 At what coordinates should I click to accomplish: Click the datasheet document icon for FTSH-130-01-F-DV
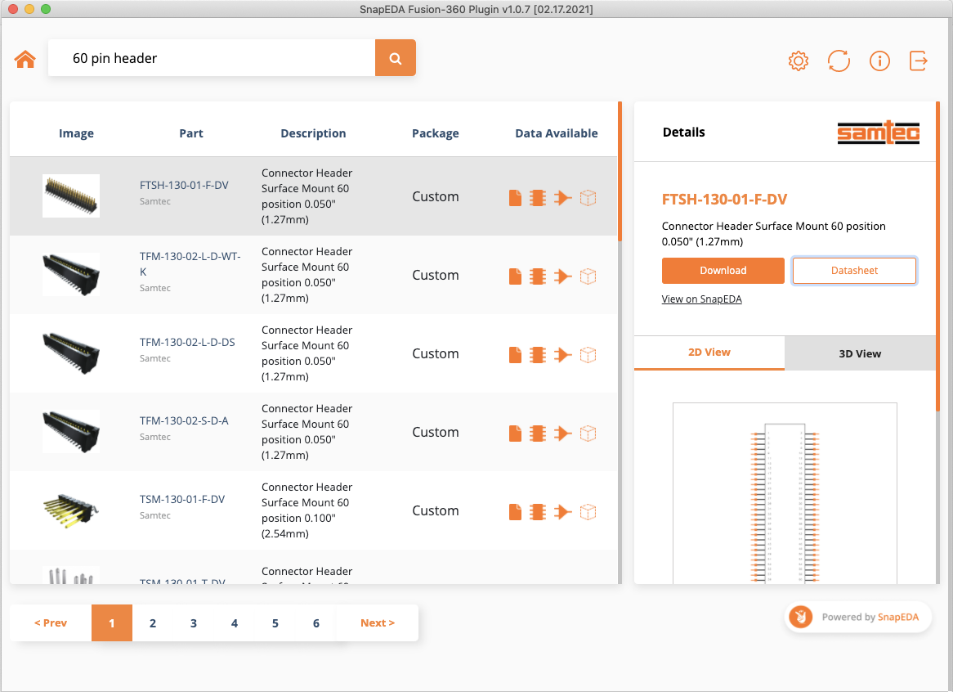[x=515, y=197]
